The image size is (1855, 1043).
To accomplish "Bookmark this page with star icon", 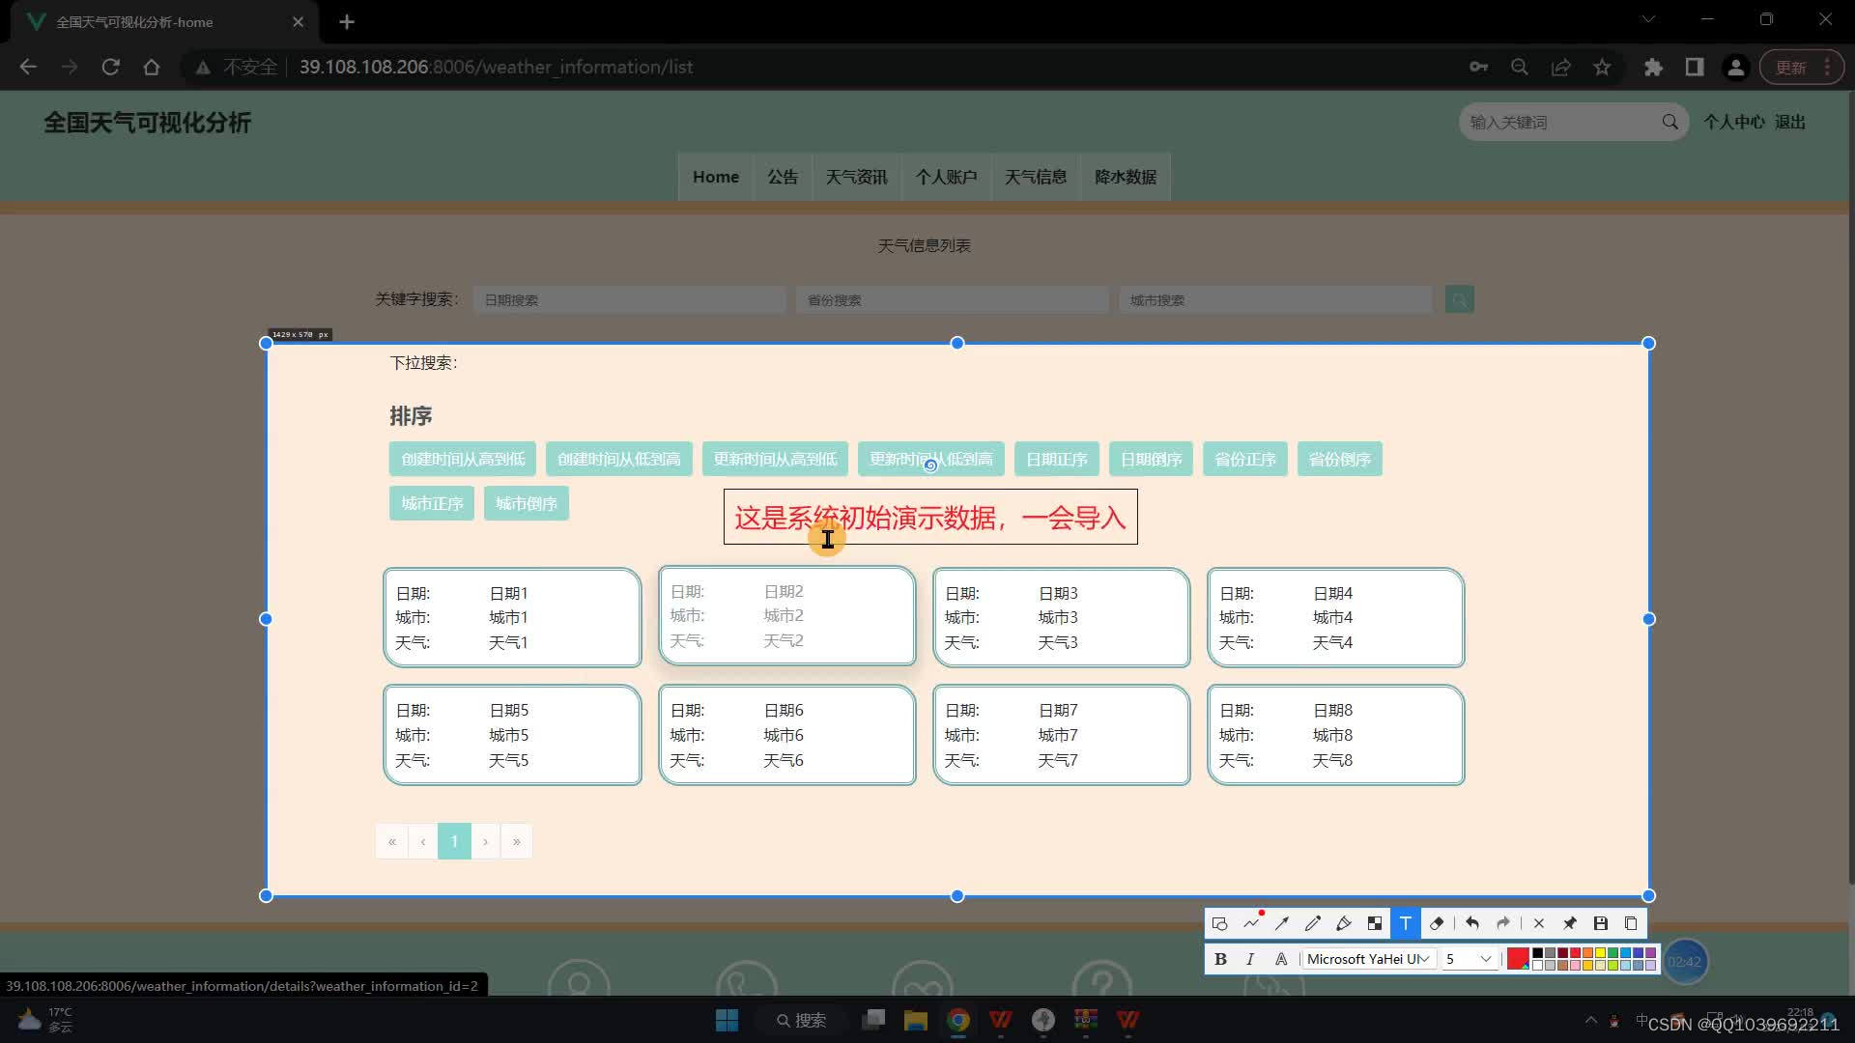I will pos(1603,67).
